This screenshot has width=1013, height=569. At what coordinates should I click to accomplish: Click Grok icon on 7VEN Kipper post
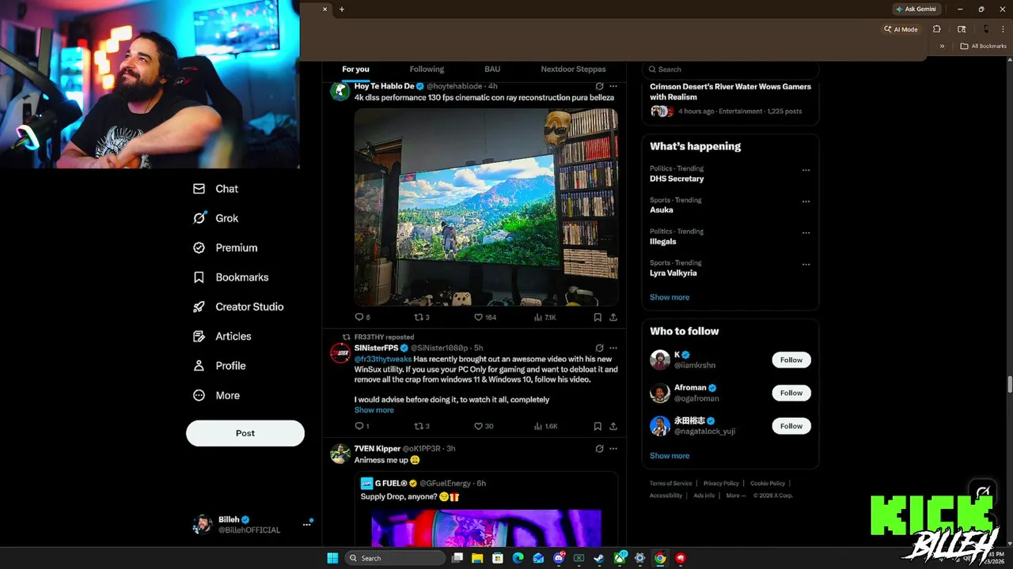599,448
